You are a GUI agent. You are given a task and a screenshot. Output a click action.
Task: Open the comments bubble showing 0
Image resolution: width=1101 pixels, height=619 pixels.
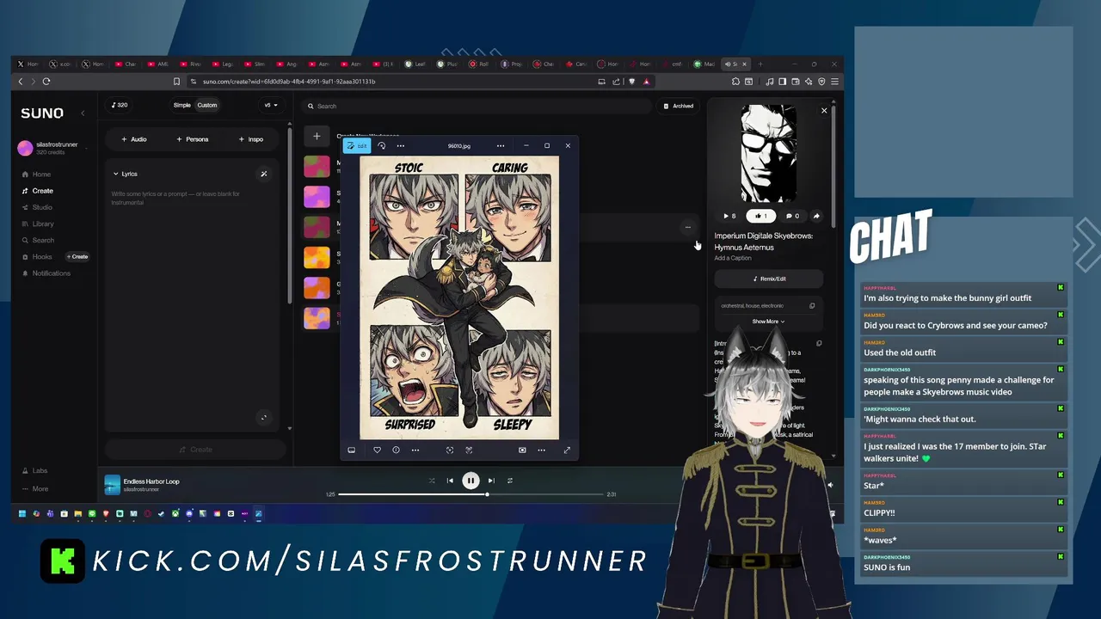pyautogui.click(x=792, y=216)
